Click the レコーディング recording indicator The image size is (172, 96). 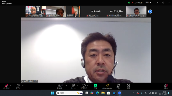point(137,3)
